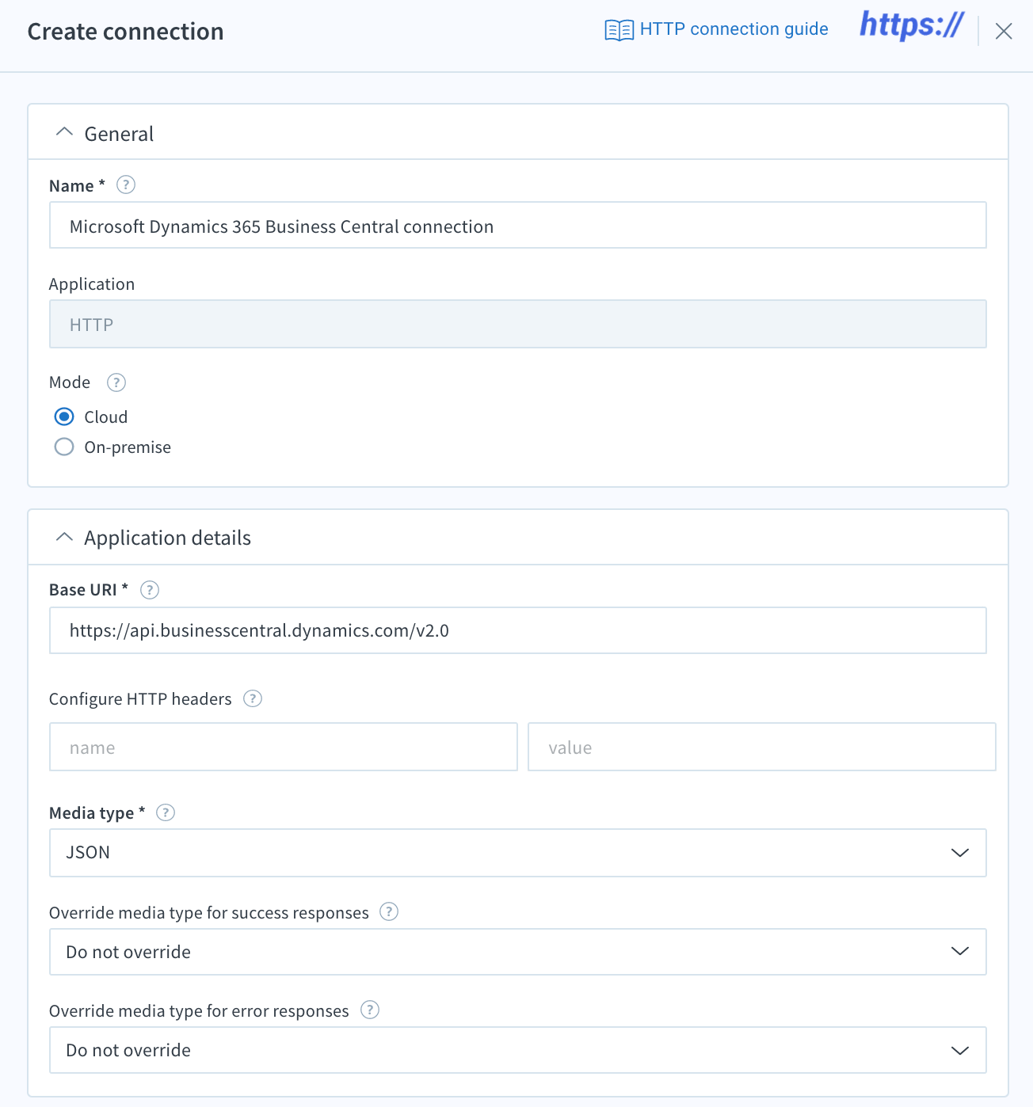Click the https:// application logo
1033x1107 pixels.
click(912, 25)
